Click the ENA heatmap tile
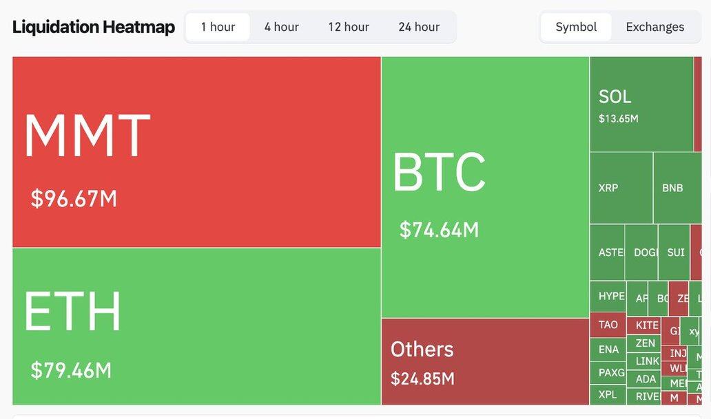 click(608, 350)
